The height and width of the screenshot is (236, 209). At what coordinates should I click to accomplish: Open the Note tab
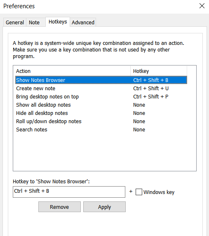34,22
